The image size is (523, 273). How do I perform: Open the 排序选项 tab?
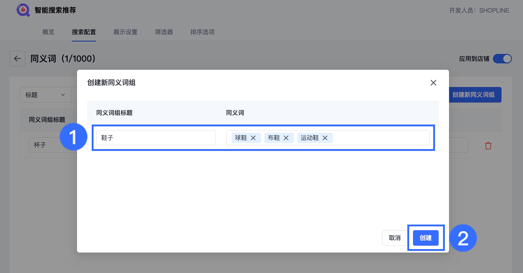point(202,32)
